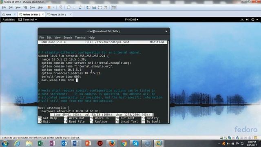Enter full screen mode icon in VMware toolbar
261x147 pixels.
[x=100, y=7]
